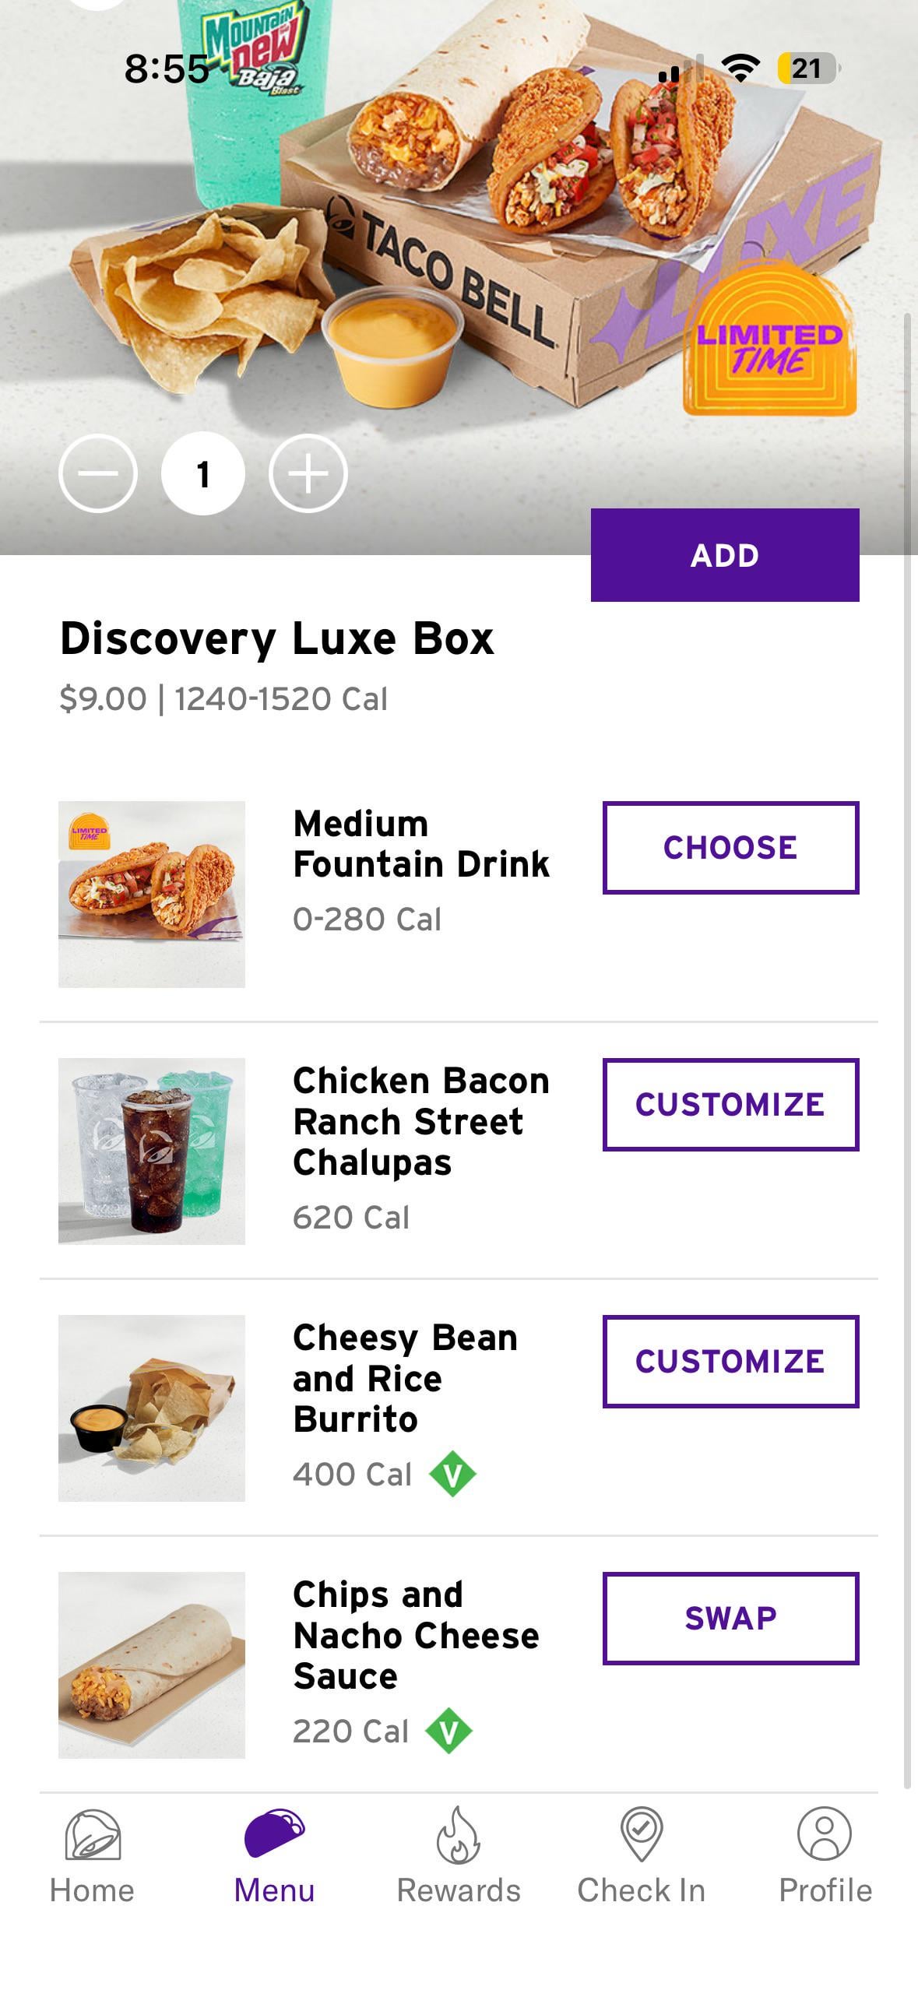Screen dimensions: 918x1990
Task: Tap the chips and nacho cheese thumbnail
Action: [152, 1408]
